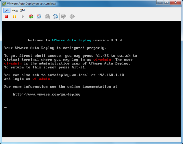Close the VMware Auto Deploy console window

tap(176, 3)
